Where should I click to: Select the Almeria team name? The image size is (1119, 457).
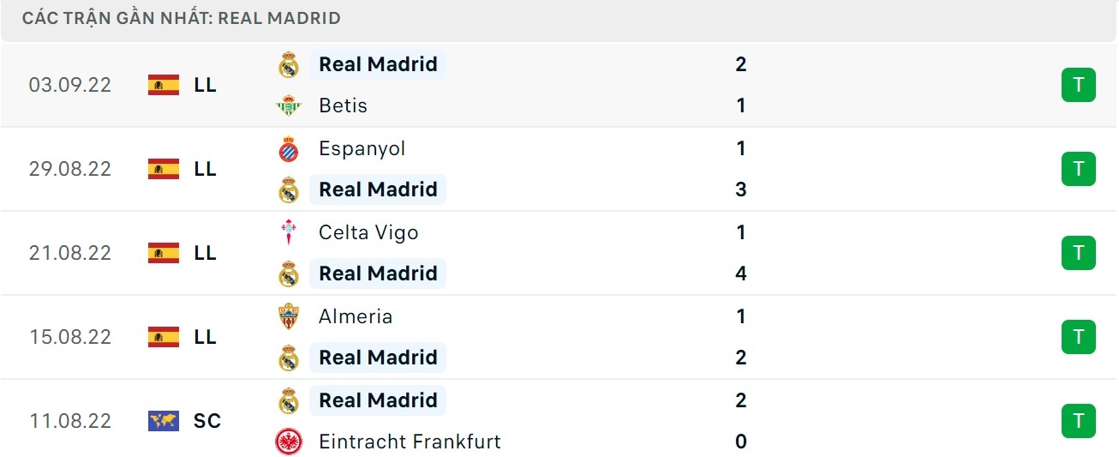click(356, 316)
